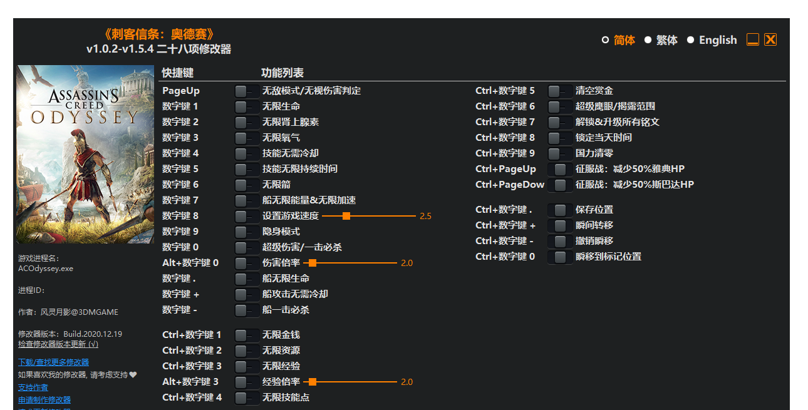
Task: Click Alt+数字键 3 hotkey label
Action: (190, 382)
